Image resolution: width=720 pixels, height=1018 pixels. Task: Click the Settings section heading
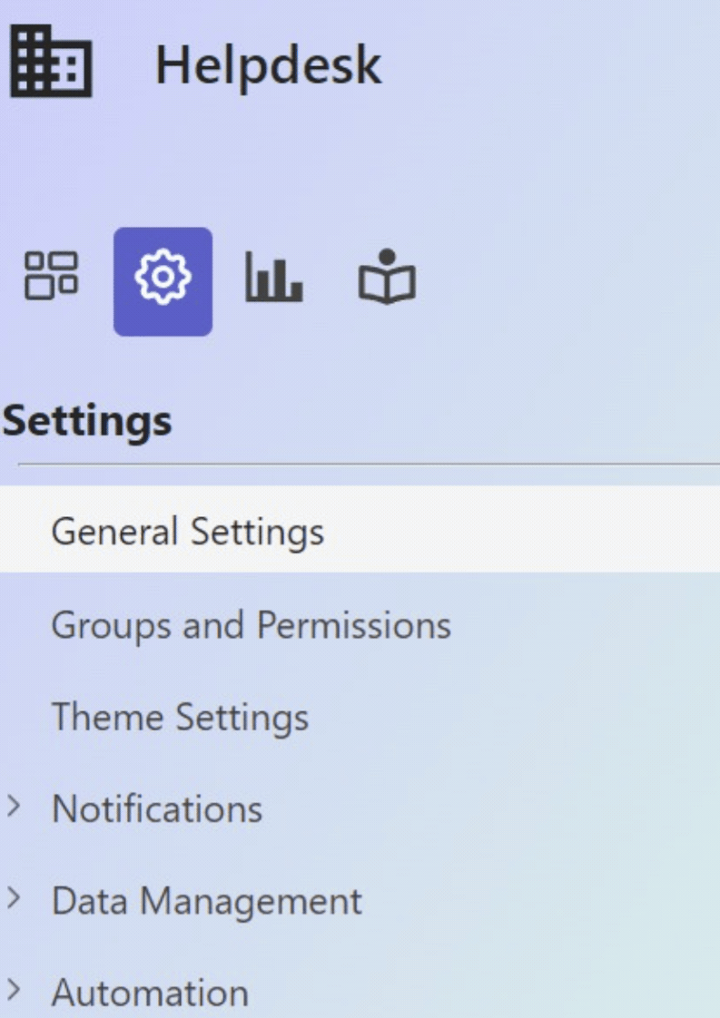(87, 421)
